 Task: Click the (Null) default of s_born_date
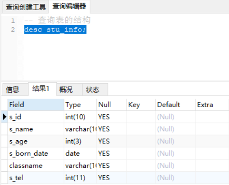(176, 154)
